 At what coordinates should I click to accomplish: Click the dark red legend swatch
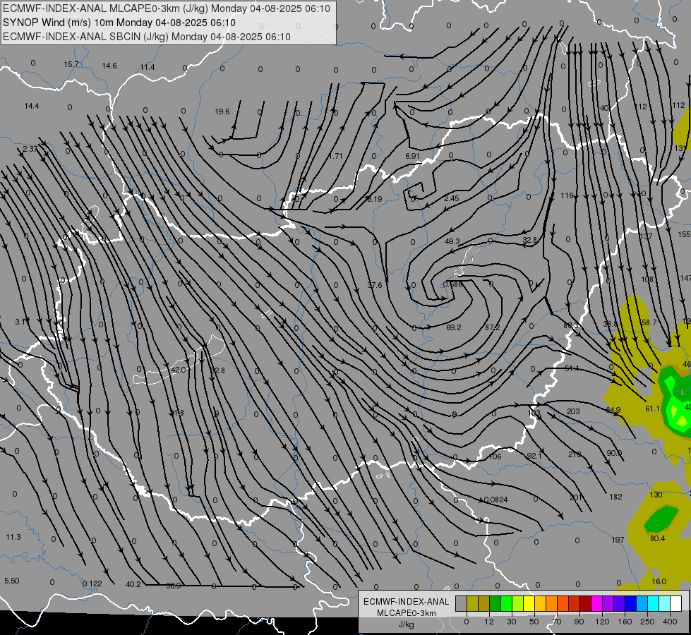pos(585,603)
